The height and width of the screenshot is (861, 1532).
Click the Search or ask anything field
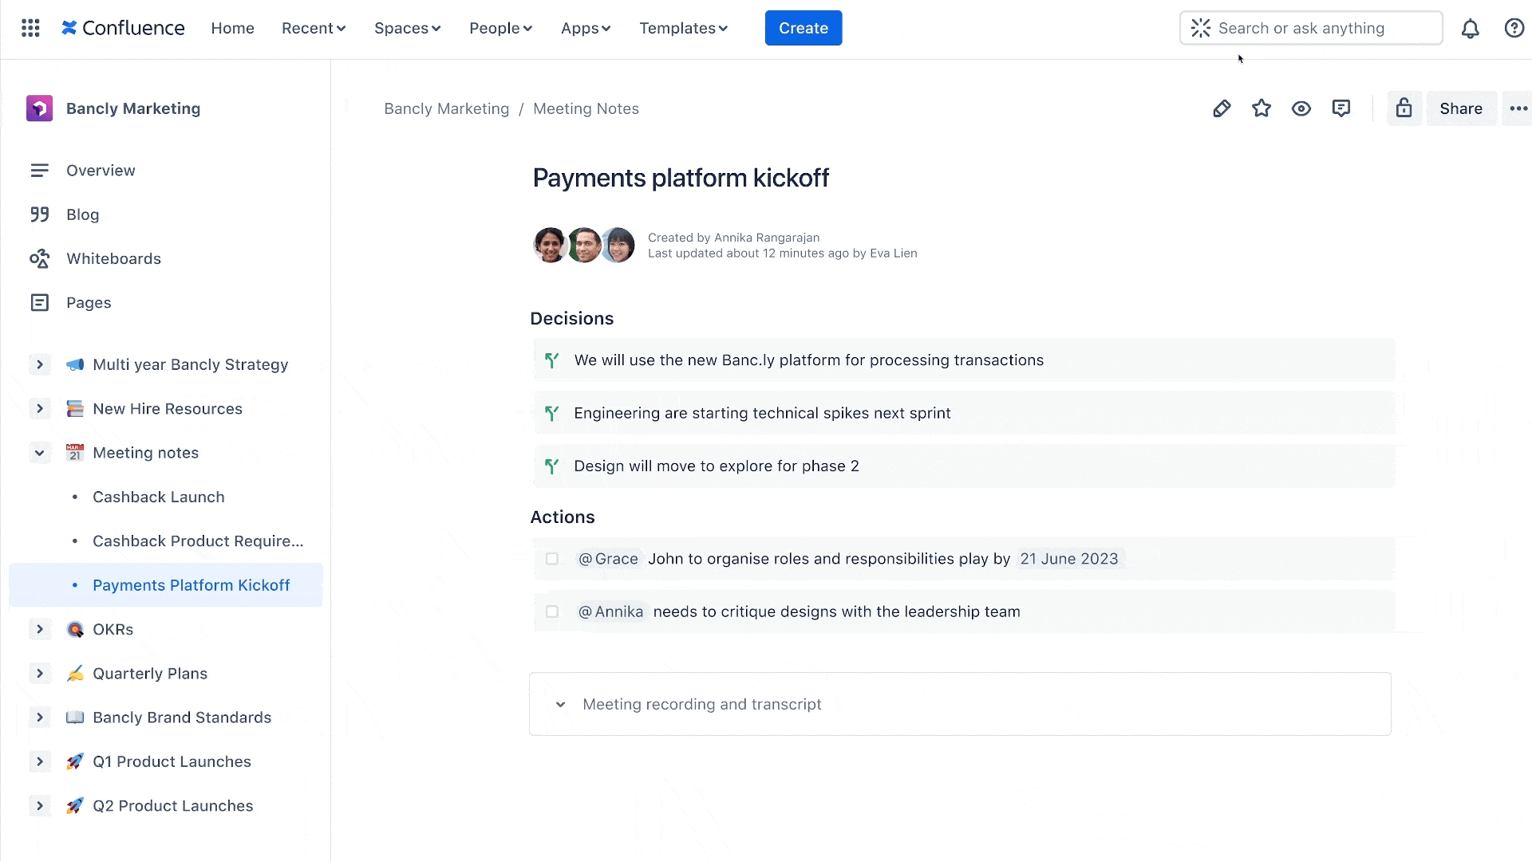[1311, 28]
